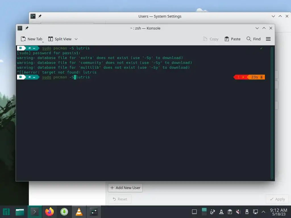Click the Split View button

60,39
